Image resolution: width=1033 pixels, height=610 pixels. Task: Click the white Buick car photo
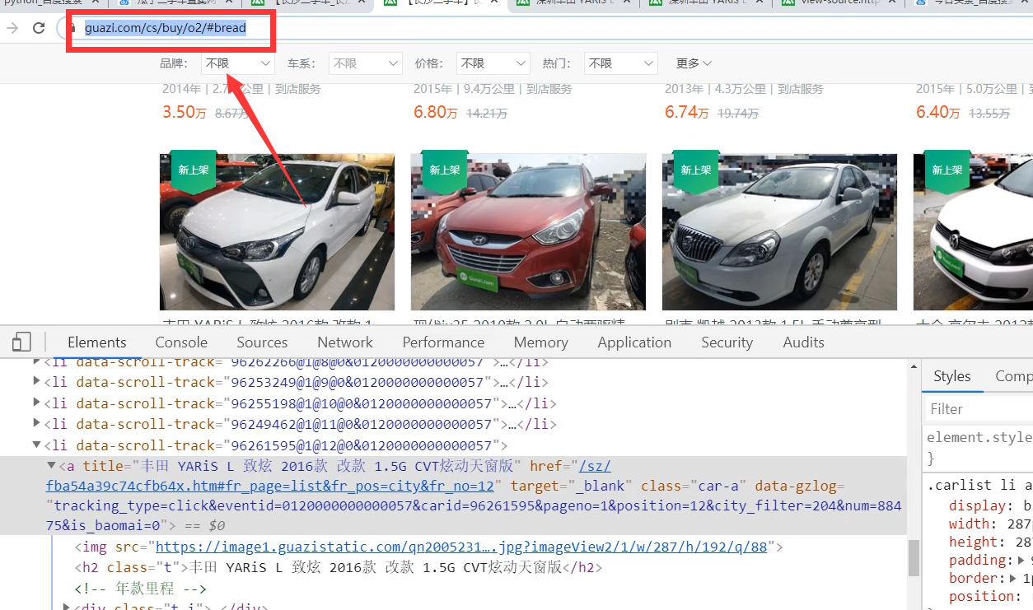(x=779, y=232)
